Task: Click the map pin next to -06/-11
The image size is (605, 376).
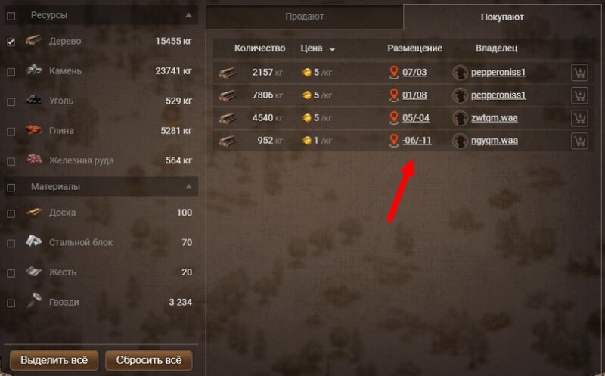Action: click(393, 141)
